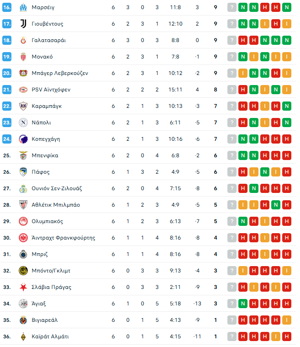Click the Juventus team logo

coord(23,24)
